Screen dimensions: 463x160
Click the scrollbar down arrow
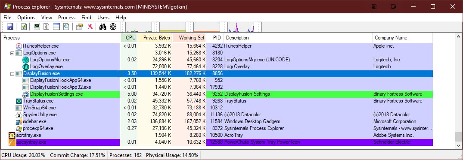pos(458,145)
